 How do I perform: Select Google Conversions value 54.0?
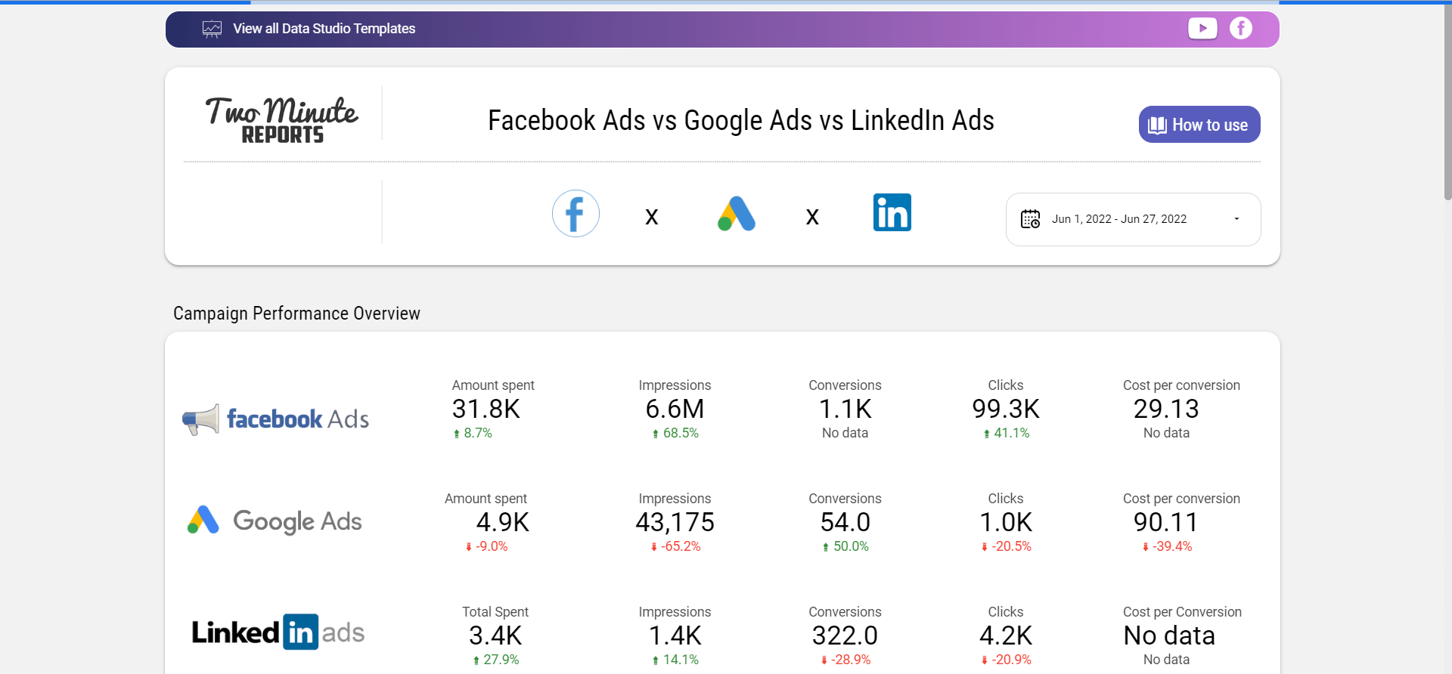(x=845, y=522)
